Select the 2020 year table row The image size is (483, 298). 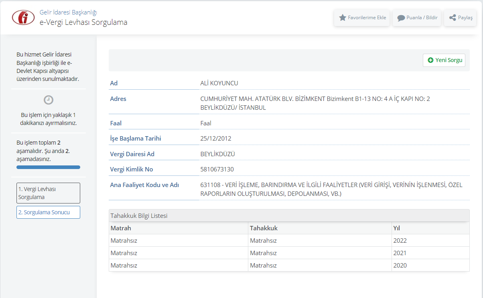[289, 265]
